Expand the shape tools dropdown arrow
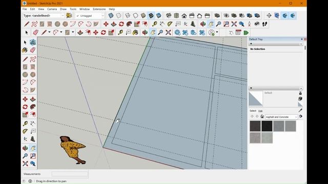The width and height of the screenshot is (328, 184). click(x=73, y=32)
